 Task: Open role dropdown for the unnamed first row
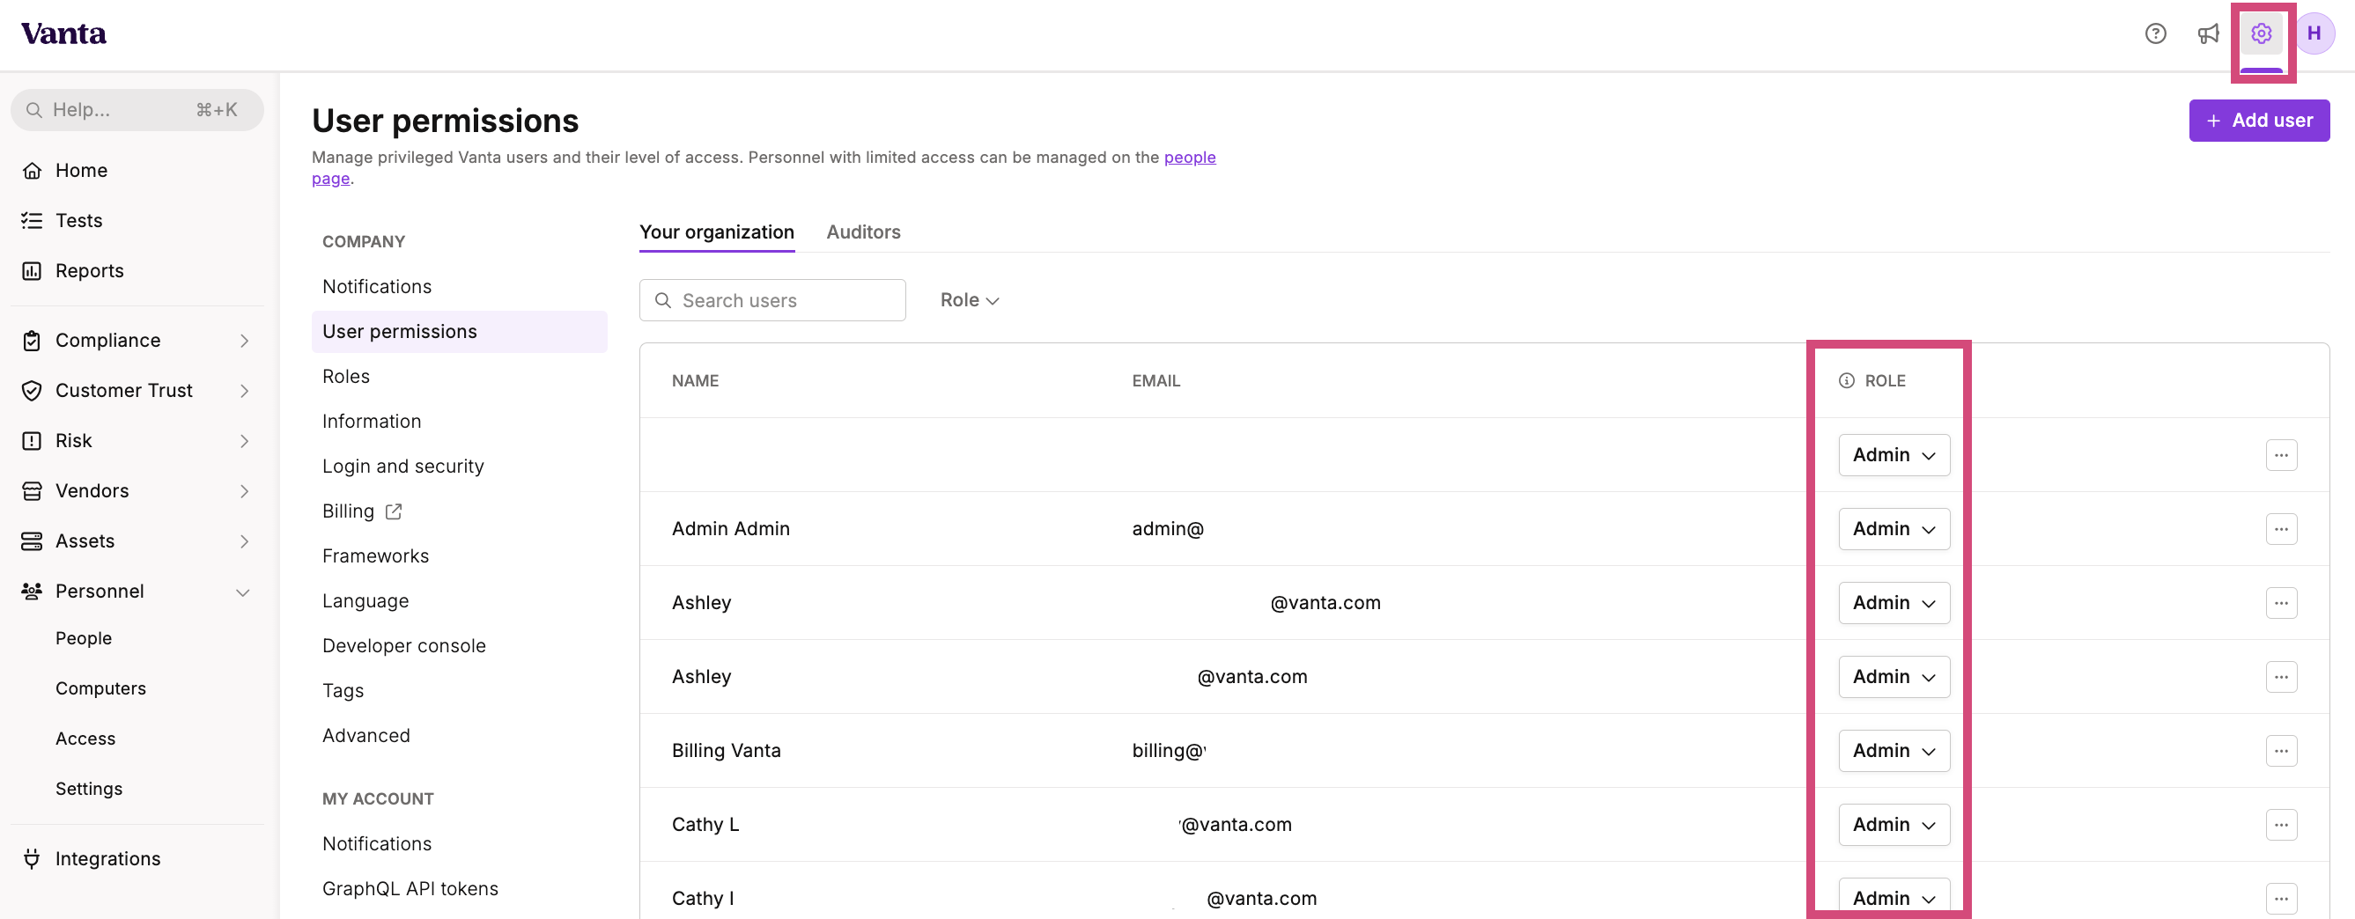coord(1894,455)
